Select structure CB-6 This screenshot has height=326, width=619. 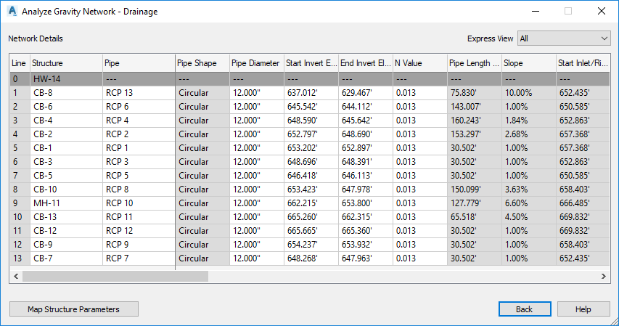click(66, 107)
